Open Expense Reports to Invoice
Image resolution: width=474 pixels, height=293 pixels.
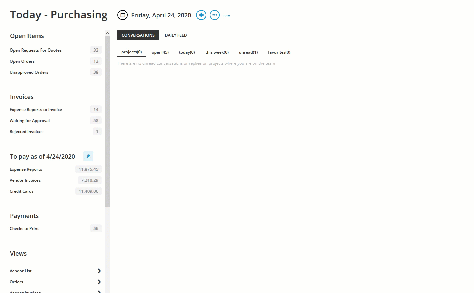point(36,110)
